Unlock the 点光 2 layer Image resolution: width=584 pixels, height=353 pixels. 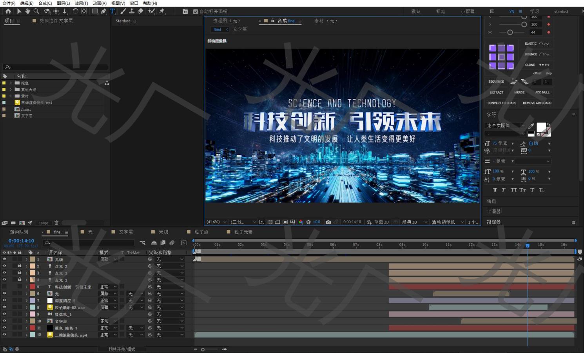tap(20, 266)
